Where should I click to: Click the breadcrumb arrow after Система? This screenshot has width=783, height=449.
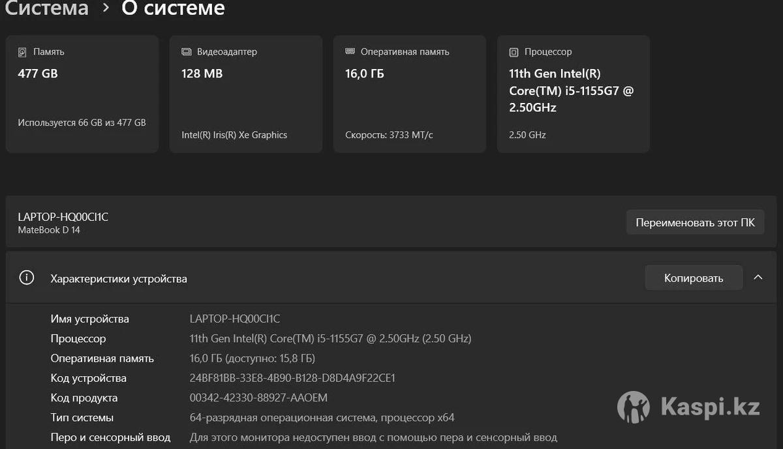point(106,8)
